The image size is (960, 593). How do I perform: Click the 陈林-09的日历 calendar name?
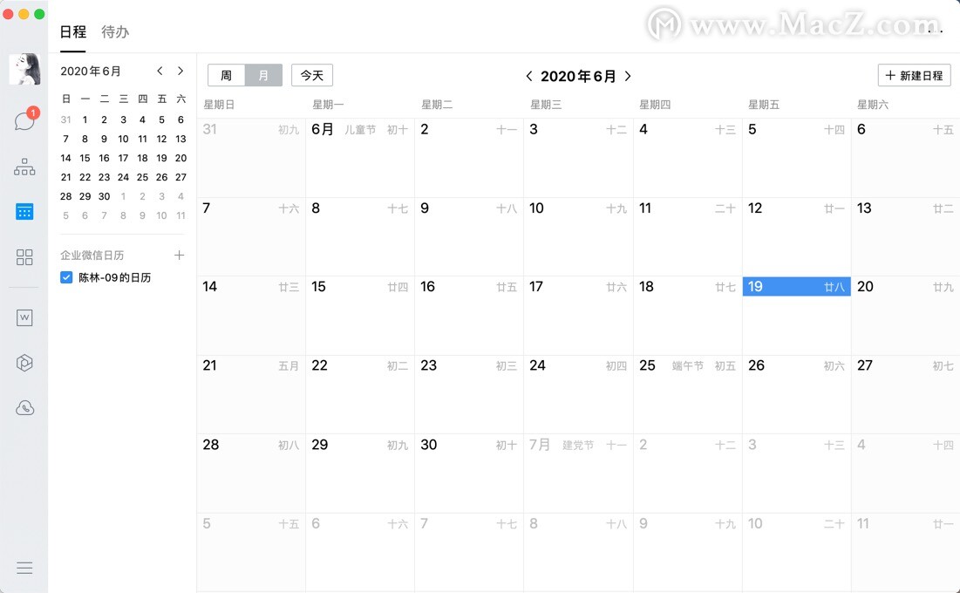114,277
